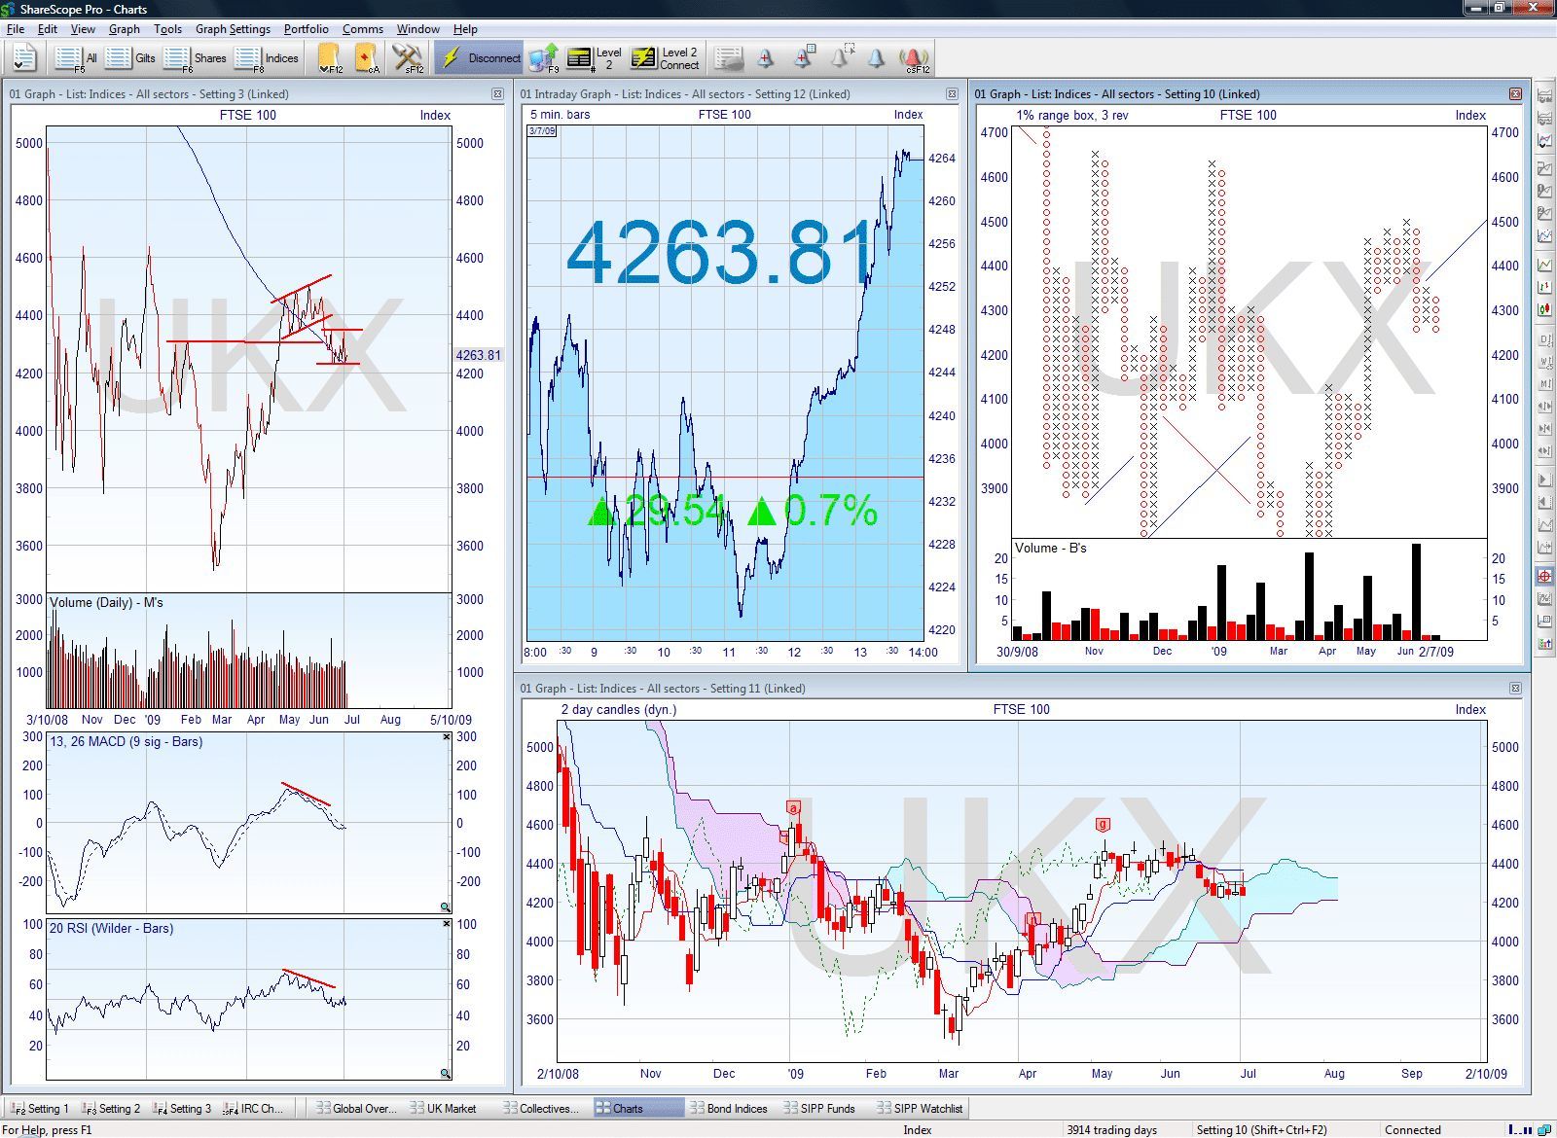This screenshot has width=1557, height=1138.
Task: Open the Level 2 window button
Action: 596,58
